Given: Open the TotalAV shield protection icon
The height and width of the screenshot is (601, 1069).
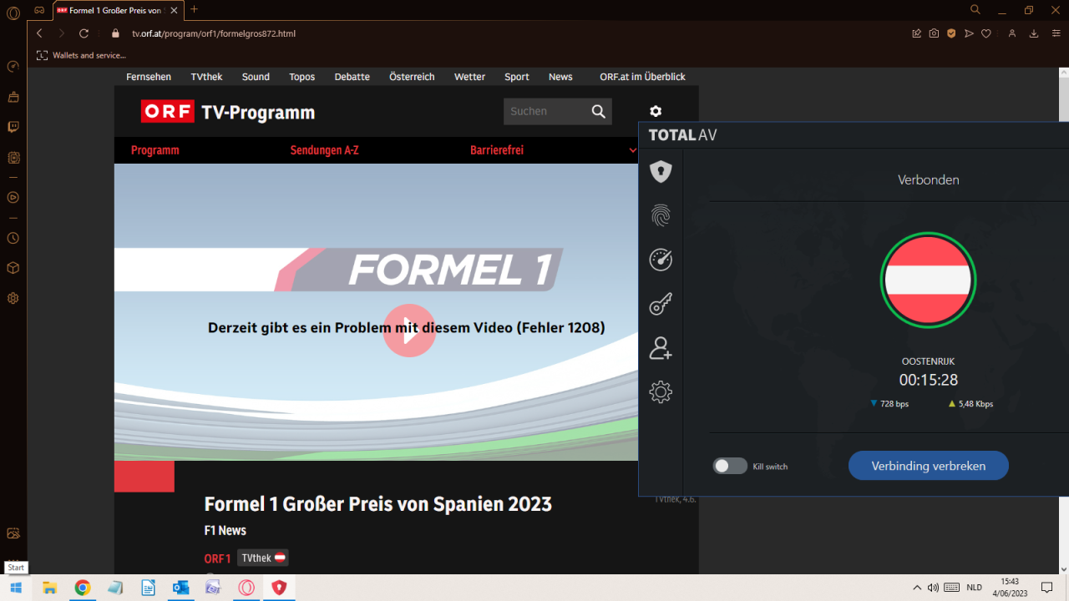Looking at the screenshot, I should tap(661, 172).
